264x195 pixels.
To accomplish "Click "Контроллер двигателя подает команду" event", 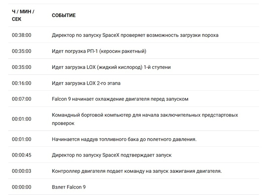I will click(137, 171).
